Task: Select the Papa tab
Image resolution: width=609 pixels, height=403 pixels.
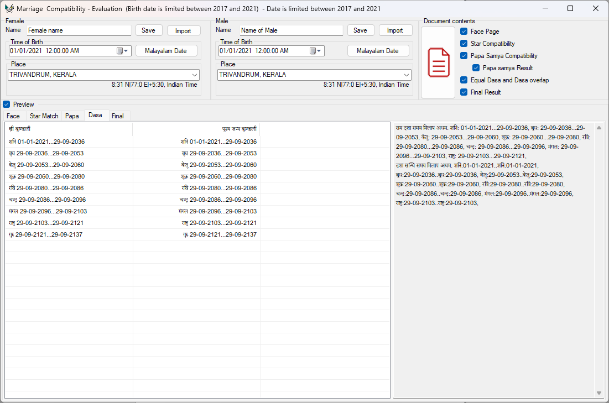Action: [x=72, y=116]
